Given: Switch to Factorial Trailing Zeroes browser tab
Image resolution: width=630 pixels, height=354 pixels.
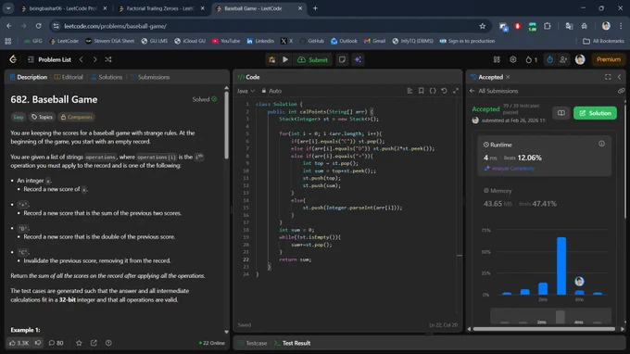Looking at the screenshot, I should click(161, 8).
